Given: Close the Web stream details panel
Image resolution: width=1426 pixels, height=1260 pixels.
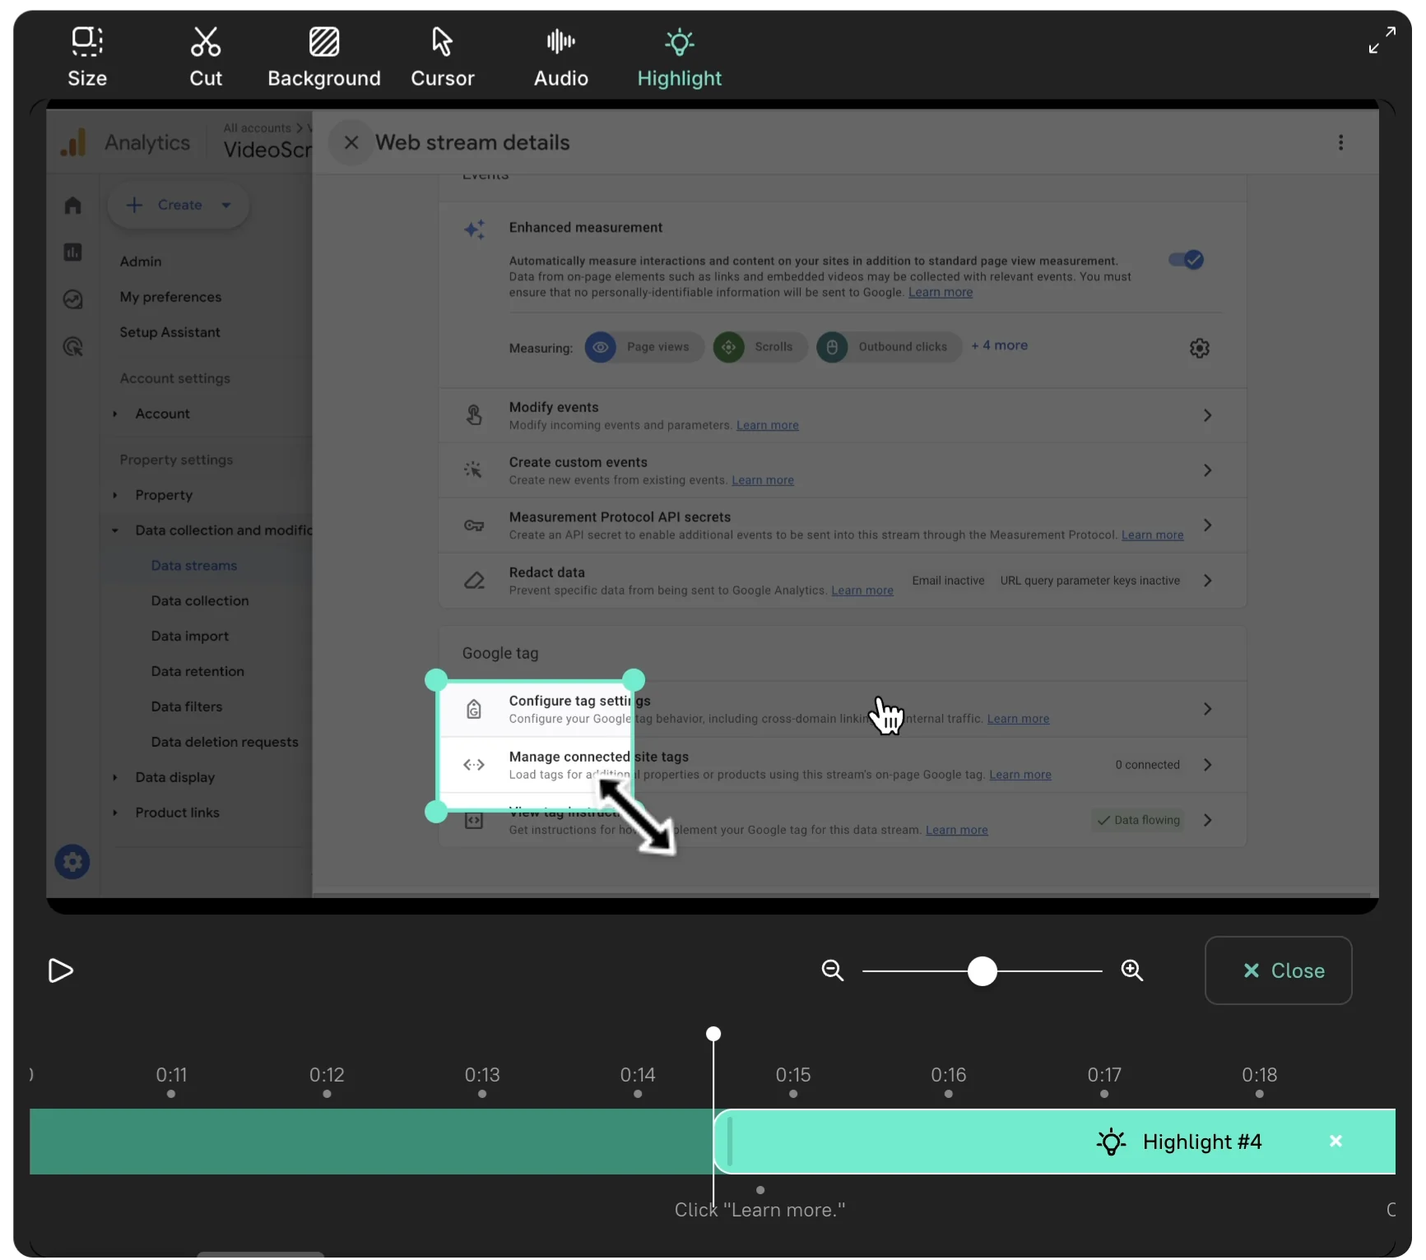Looking at the screenshot, I should [351, 142].
